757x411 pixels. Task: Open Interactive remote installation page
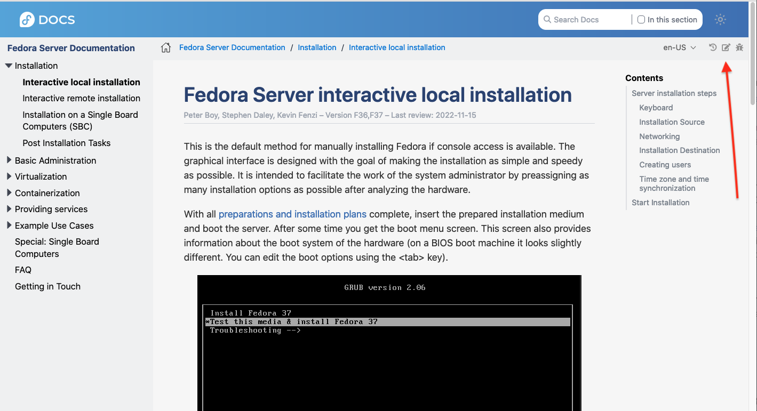point(81,98)
